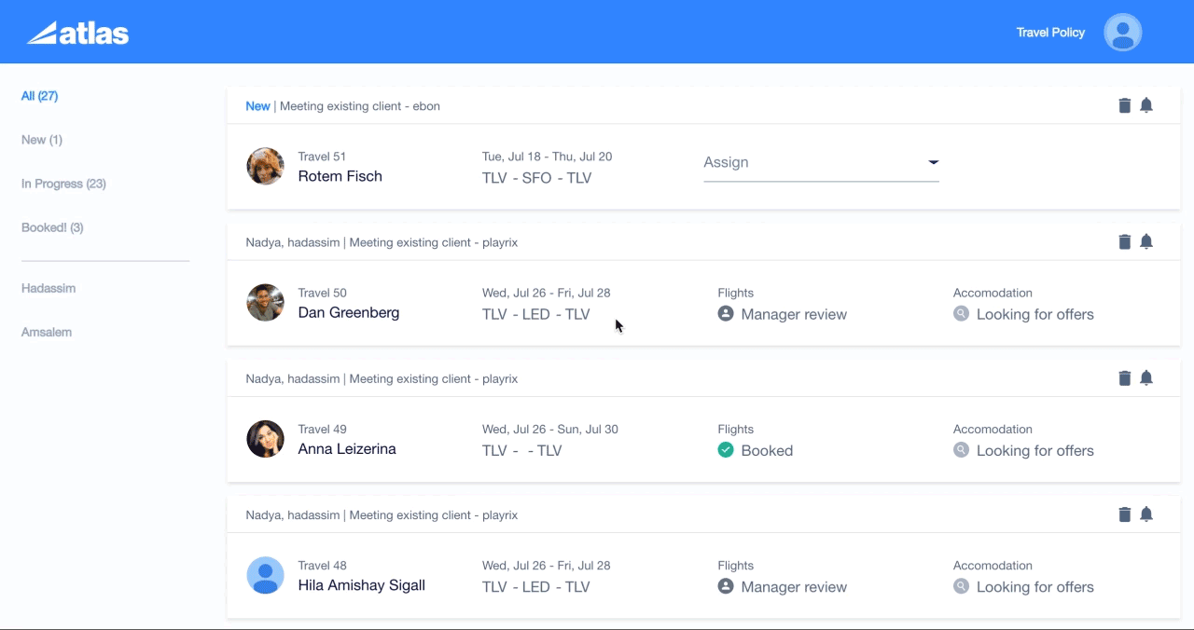Click Hila Amishay Sigall's TLV - LED - TLV route
The height and width of the screenshot is (630, 1194).
[535, 586]
